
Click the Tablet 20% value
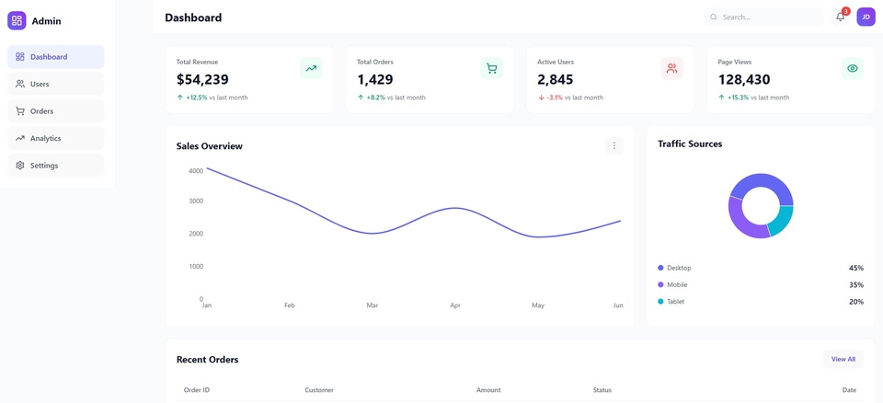[x=856, y=302]
